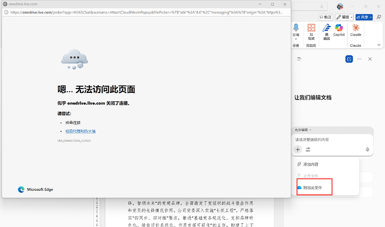The width and height of the screenshot is (385, 227).
Task: Click microphone icon in Word search box
Action: click(321, 7)
